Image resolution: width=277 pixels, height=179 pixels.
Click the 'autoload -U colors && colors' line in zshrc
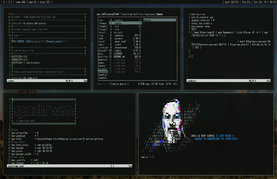coord(29,23)
